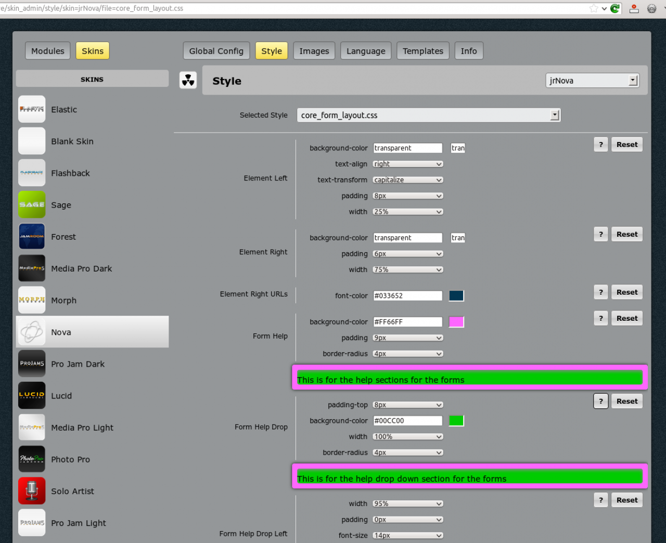This screenshot has height=543, width=666.
Task: Open the Solo Artist microphone icon
Action: click(x=32, y=491)
